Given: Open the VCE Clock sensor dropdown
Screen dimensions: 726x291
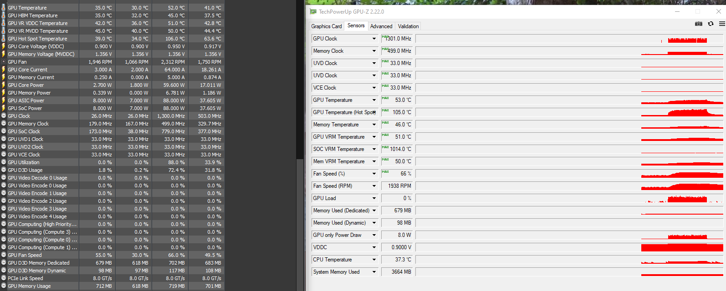Looking at the screenshot, I should tap(374, 88).
